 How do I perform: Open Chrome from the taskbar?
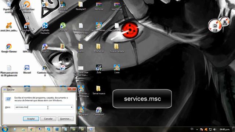32,129
